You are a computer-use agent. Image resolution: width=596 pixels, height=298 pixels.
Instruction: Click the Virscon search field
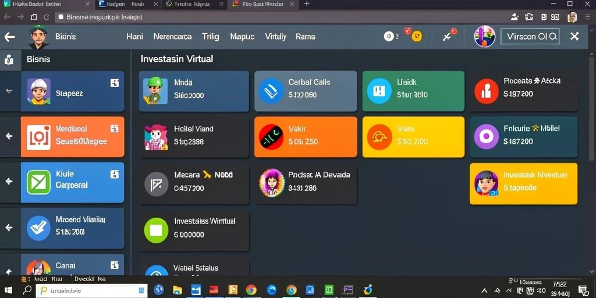530,37
